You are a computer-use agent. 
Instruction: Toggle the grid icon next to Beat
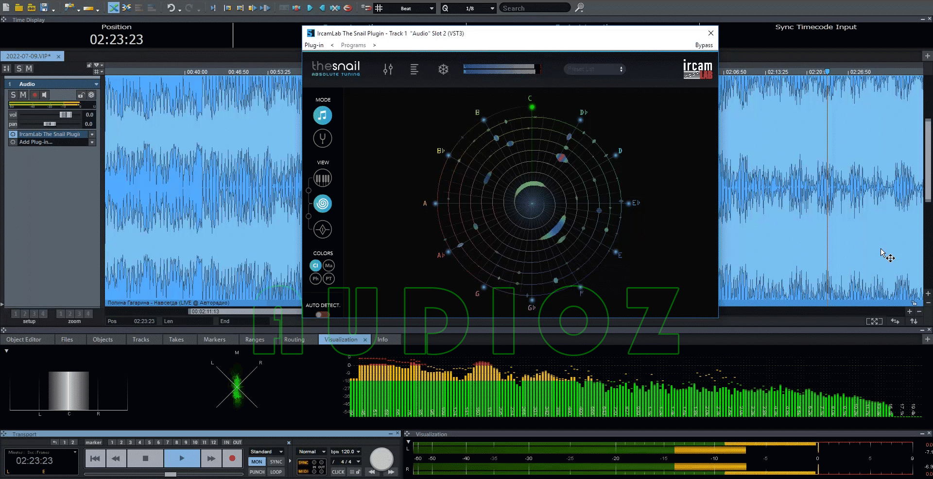point(379,8)
